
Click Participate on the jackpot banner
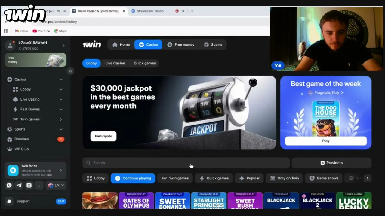tap(103, 136)
